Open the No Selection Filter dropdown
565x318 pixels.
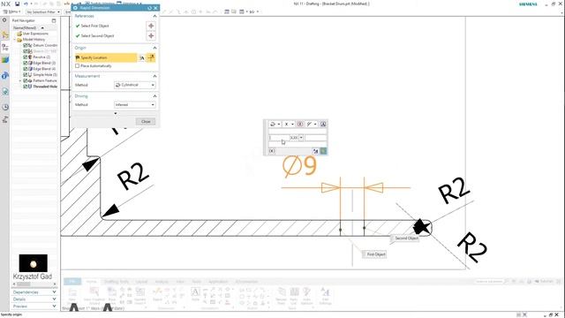pyautogui.click(x=43, y=11)
